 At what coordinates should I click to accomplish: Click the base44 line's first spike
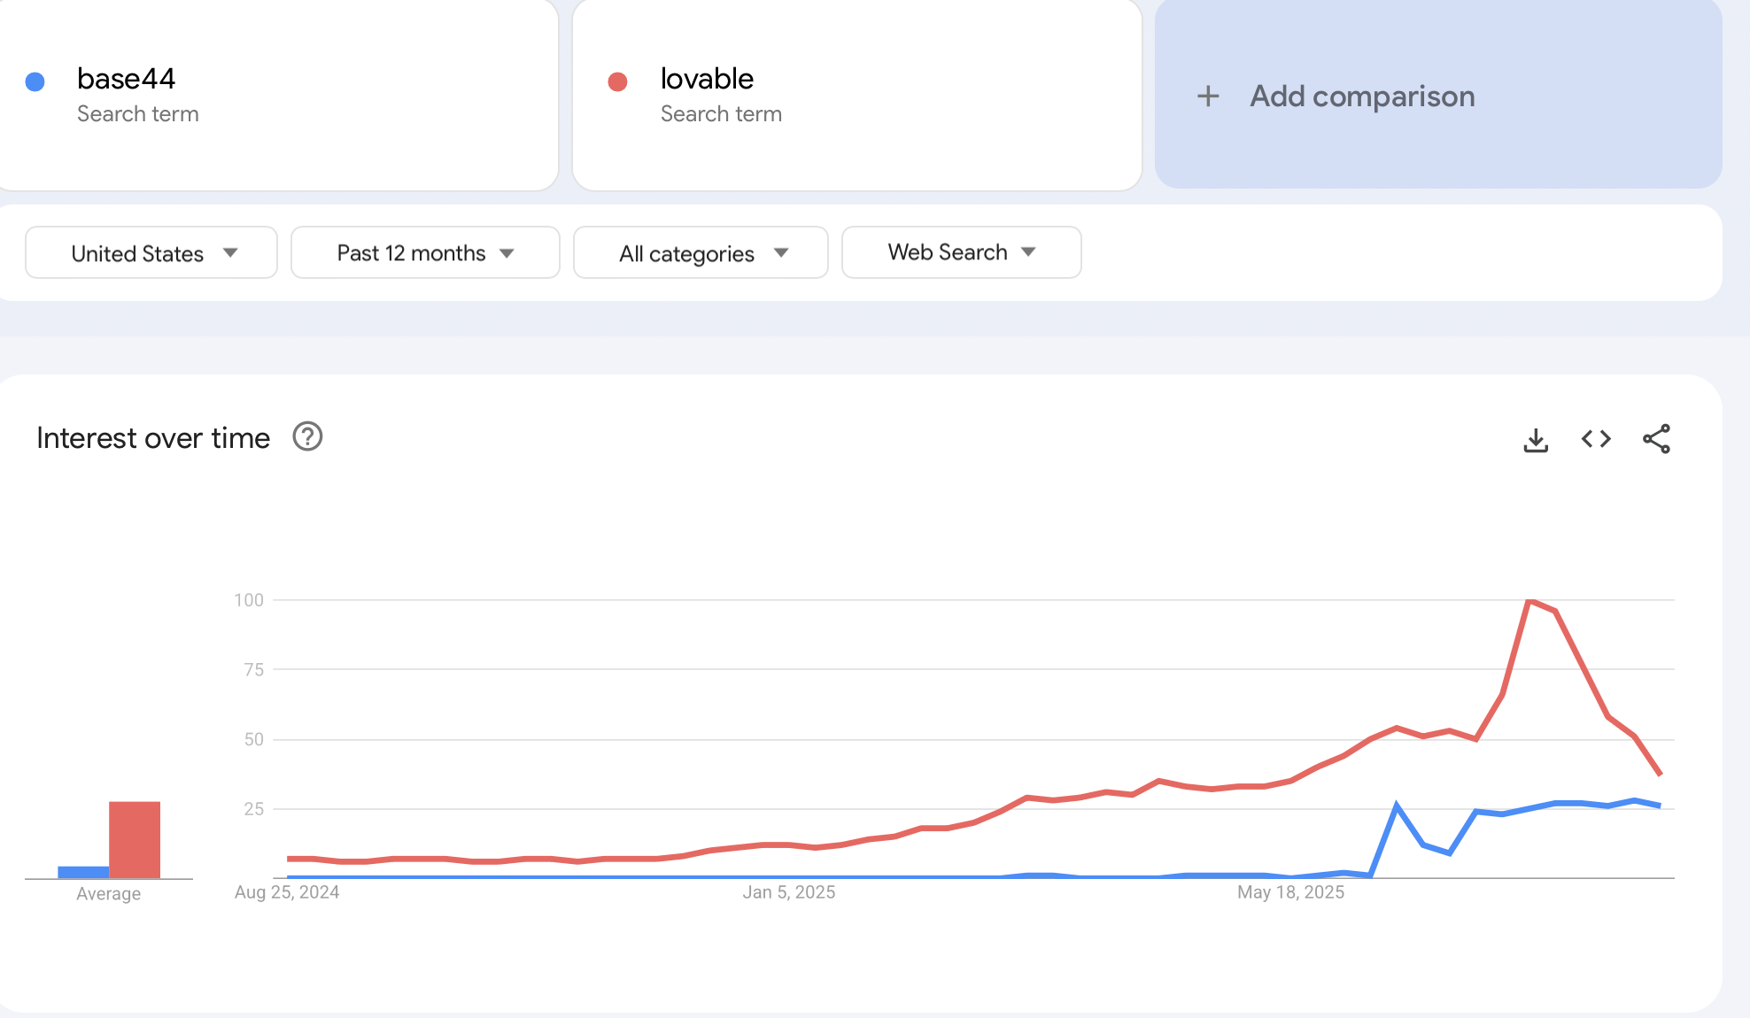click(x=1397, y=806)
